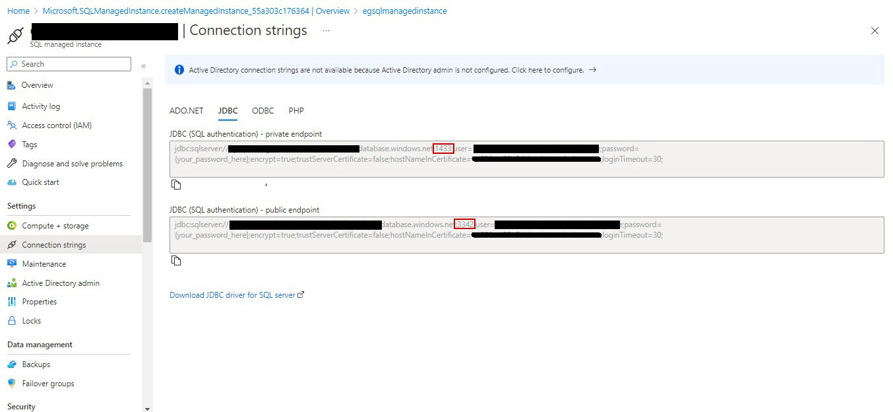
Task: Click the Overview sidebar icon
Action: point(11,85)
